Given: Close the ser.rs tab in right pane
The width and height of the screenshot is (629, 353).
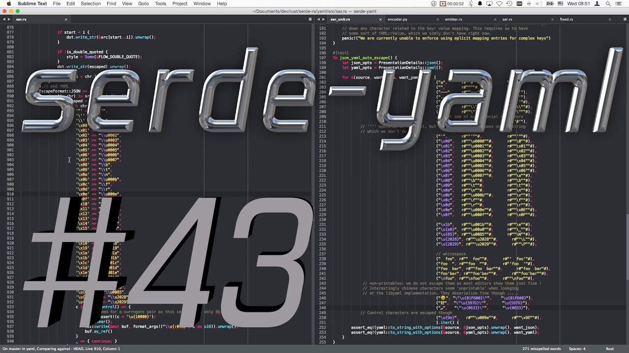Looking at the screenshot, I should (x=552, y=19).
